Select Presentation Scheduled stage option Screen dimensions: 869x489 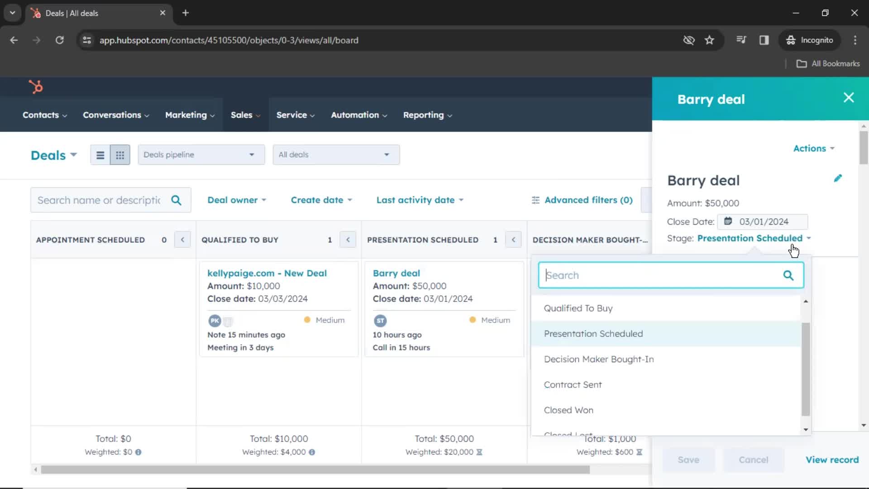tap(666, 334)
